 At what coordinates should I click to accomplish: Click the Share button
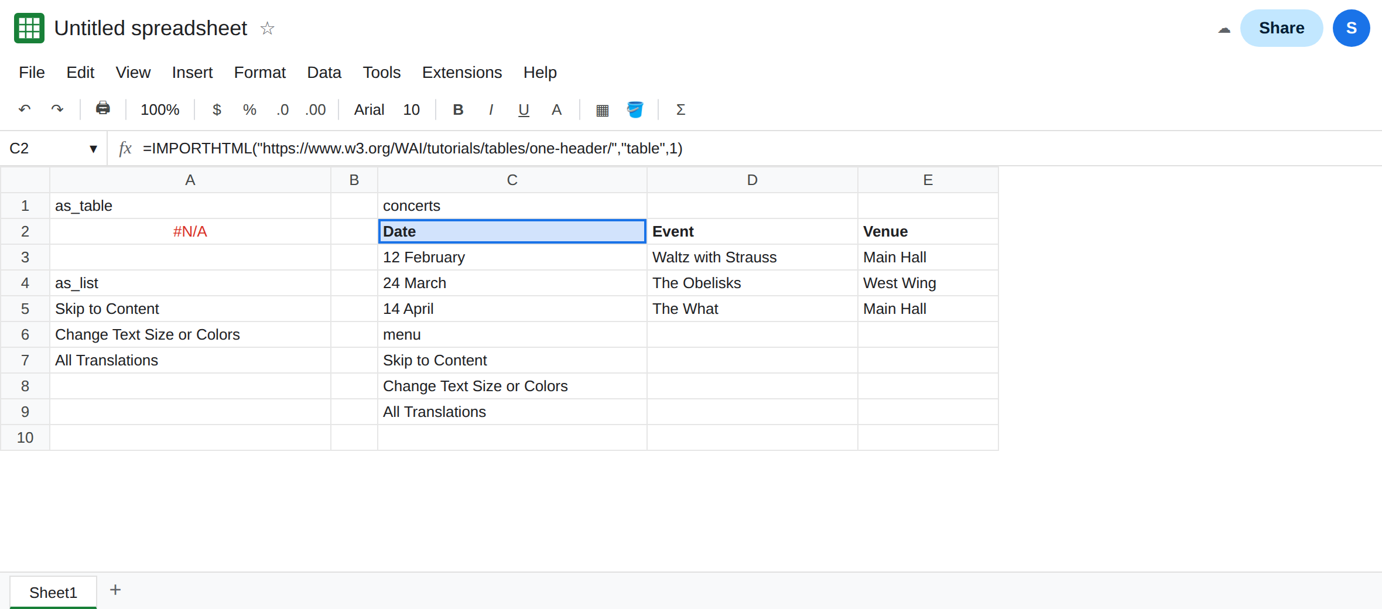point(1281,28)
